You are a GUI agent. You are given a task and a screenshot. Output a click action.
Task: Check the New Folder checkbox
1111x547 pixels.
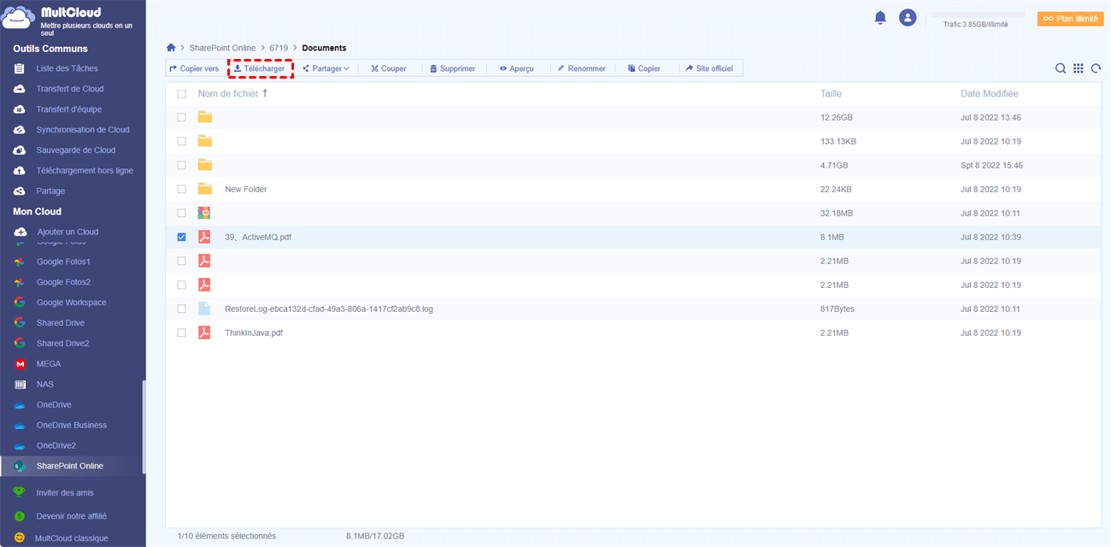(x=181, y=189)
